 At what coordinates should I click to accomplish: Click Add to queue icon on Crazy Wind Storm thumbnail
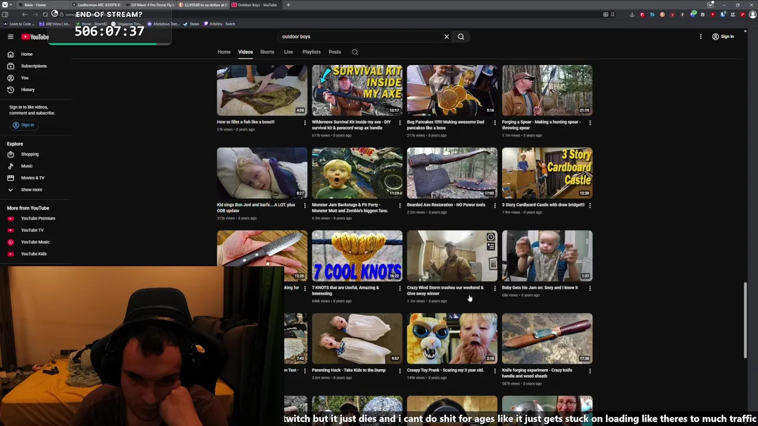pyautogui.click(x=491, y=247)
